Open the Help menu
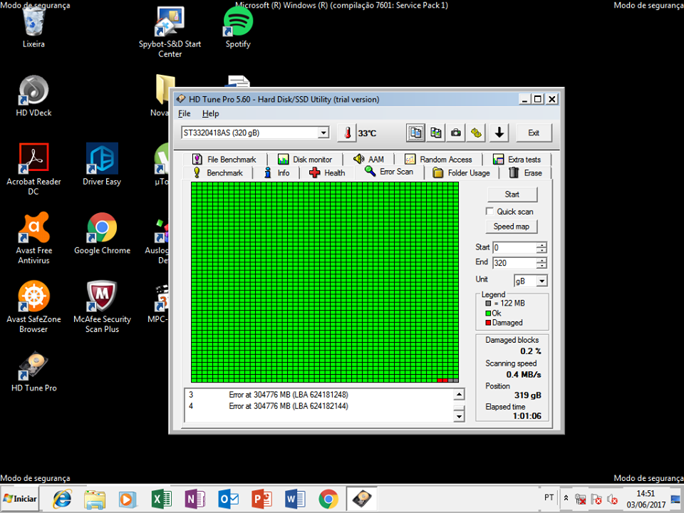 pos(210,113)
